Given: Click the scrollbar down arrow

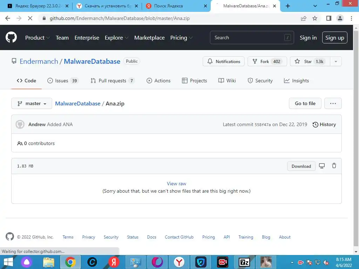Looking at the screenshot, I should [x=356, y=251].
